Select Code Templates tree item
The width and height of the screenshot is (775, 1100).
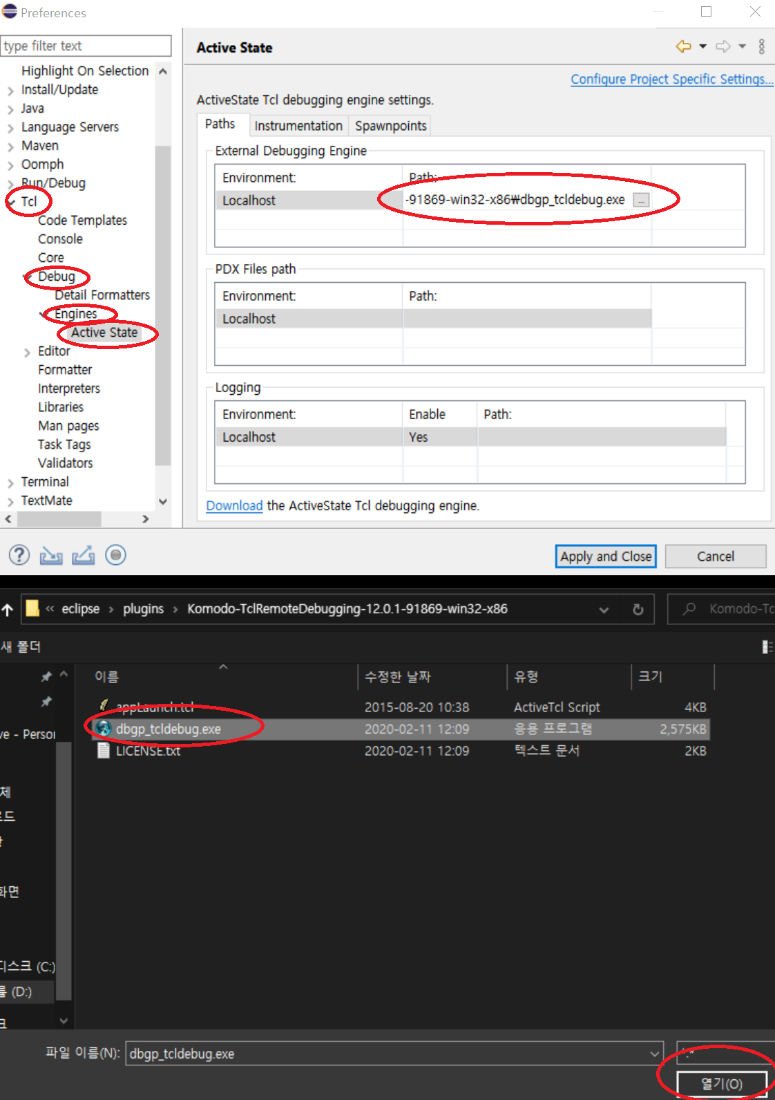tap(83, 221)
